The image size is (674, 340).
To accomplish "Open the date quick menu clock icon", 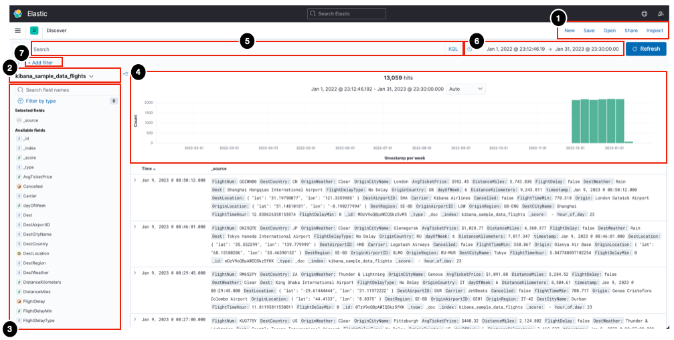I will coord(470,49).
